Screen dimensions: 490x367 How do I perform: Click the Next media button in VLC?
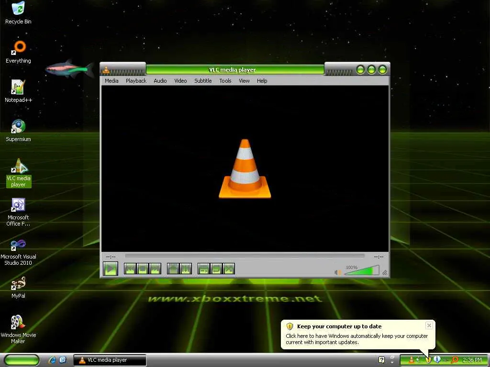156,269
